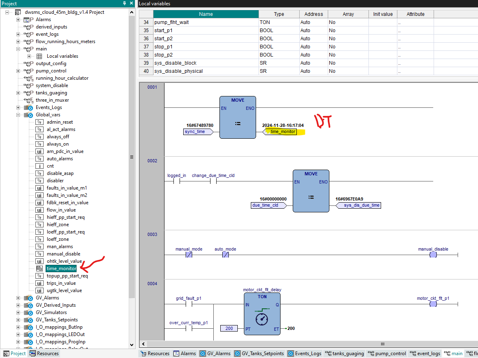Select the ohtk_level_value variable icon

click(x=39, y=261)
